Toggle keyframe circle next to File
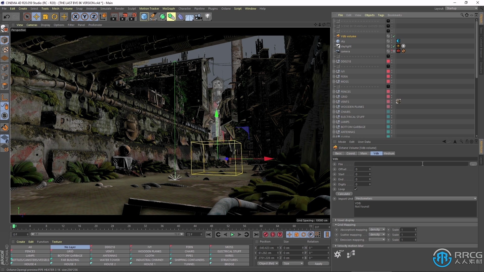 click(x=335, y=164)
